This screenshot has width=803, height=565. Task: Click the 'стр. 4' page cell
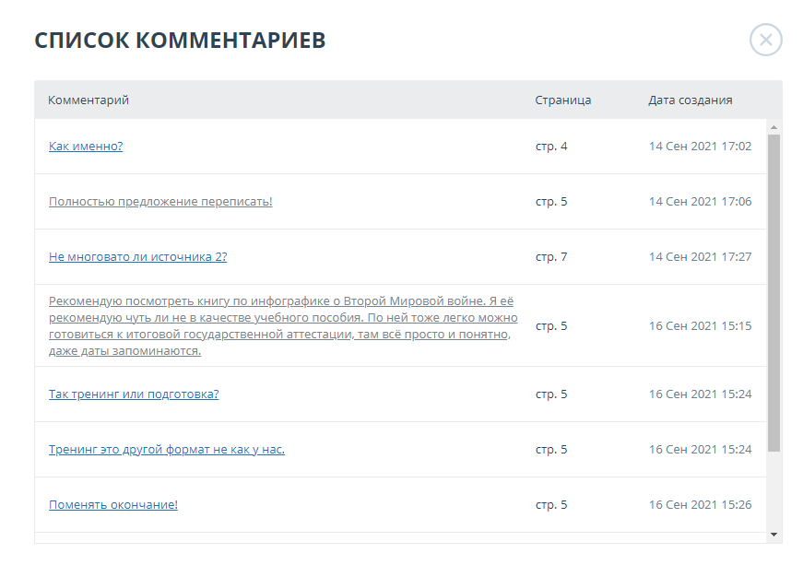tap(551, 147)
